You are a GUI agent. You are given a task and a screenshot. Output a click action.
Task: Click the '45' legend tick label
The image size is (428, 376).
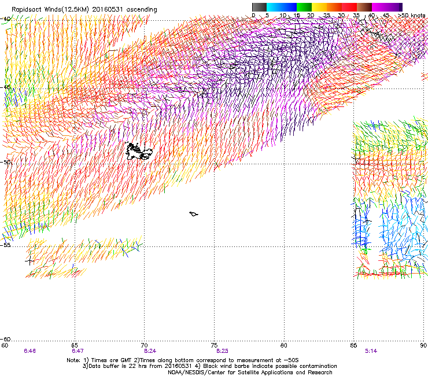pos(386,16)
